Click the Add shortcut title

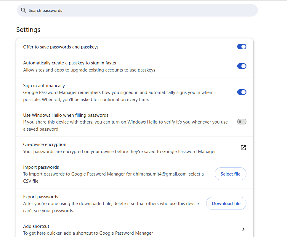click(36, 226)
